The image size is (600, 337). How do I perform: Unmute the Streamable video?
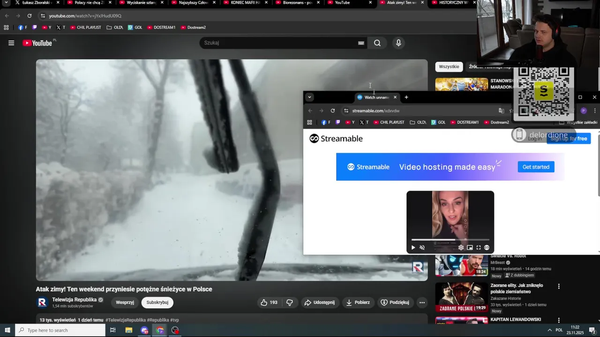422,248
